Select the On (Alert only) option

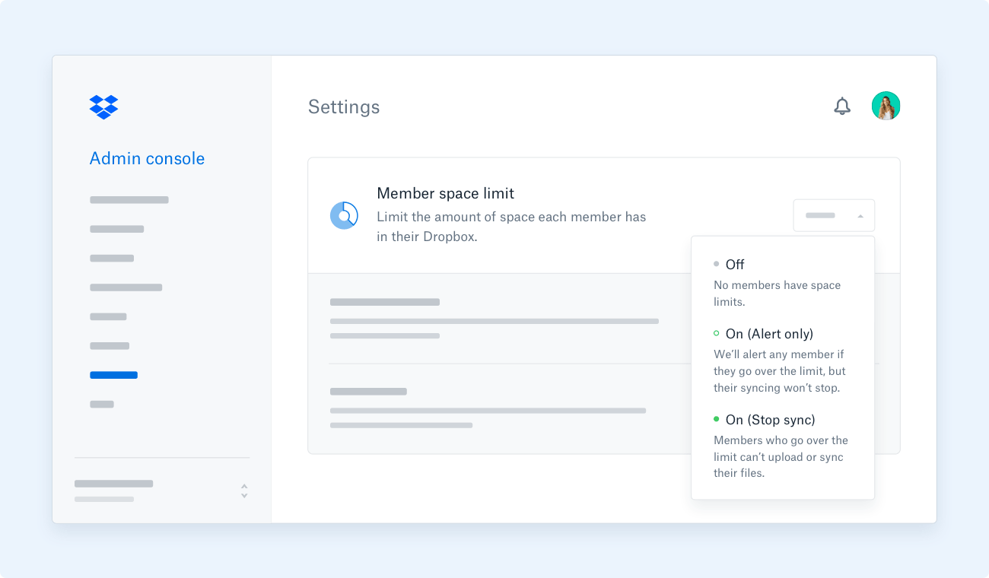pyautogui.click(x=769, y=334)
